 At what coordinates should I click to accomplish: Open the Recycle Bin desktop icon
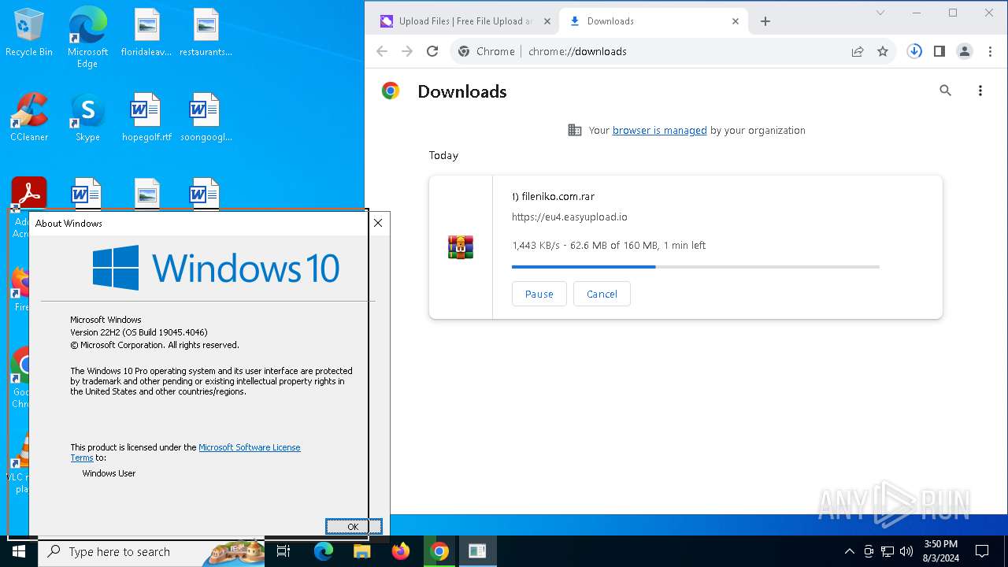click(x=29, y=33)
